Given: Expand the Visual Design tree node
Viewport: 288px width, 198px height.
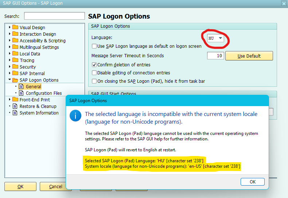Looking at the screenshot, I should (x=9, y=27).
